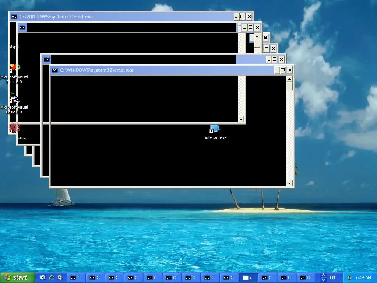The height and width of the screenshot is (283, 377).
Task: Click the taskbar's downward row-scroll arrow
Action: coord(323,280)
